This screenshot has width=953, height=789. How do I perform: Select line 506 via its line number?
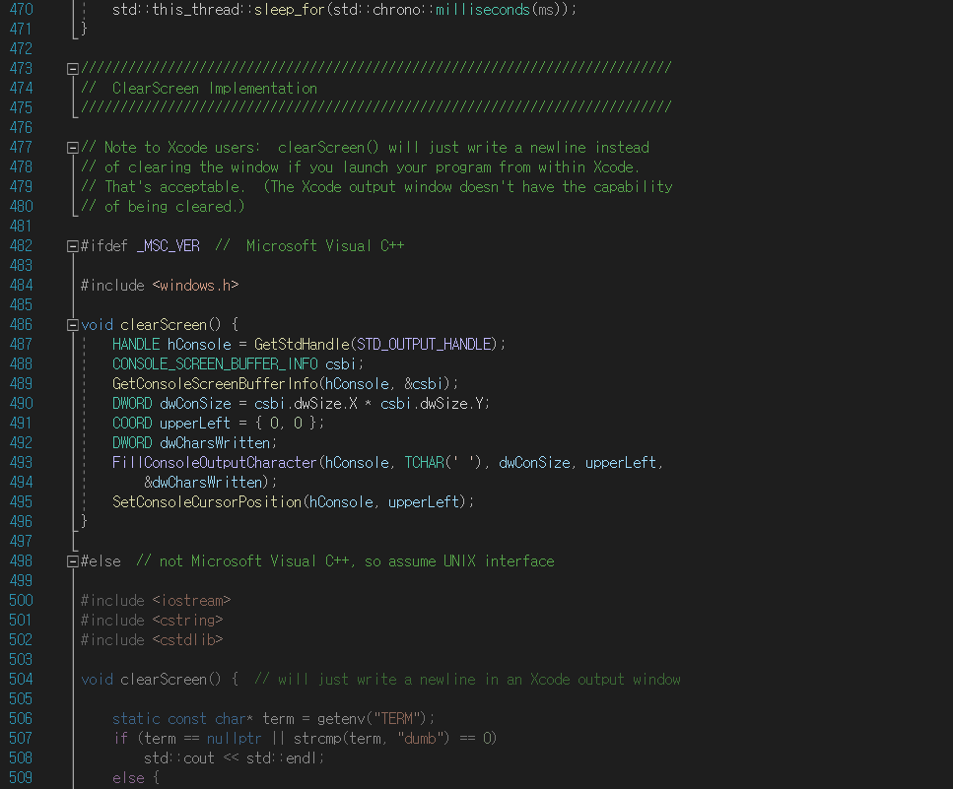coord(21,718)
